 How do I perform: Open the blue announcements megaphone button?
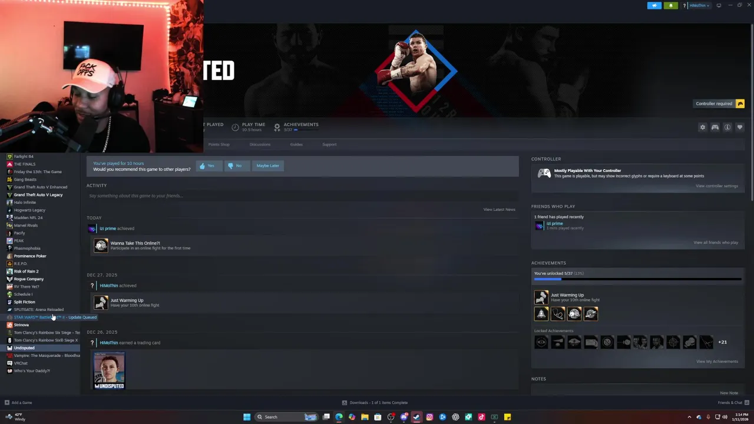click(x=654, y=5)
